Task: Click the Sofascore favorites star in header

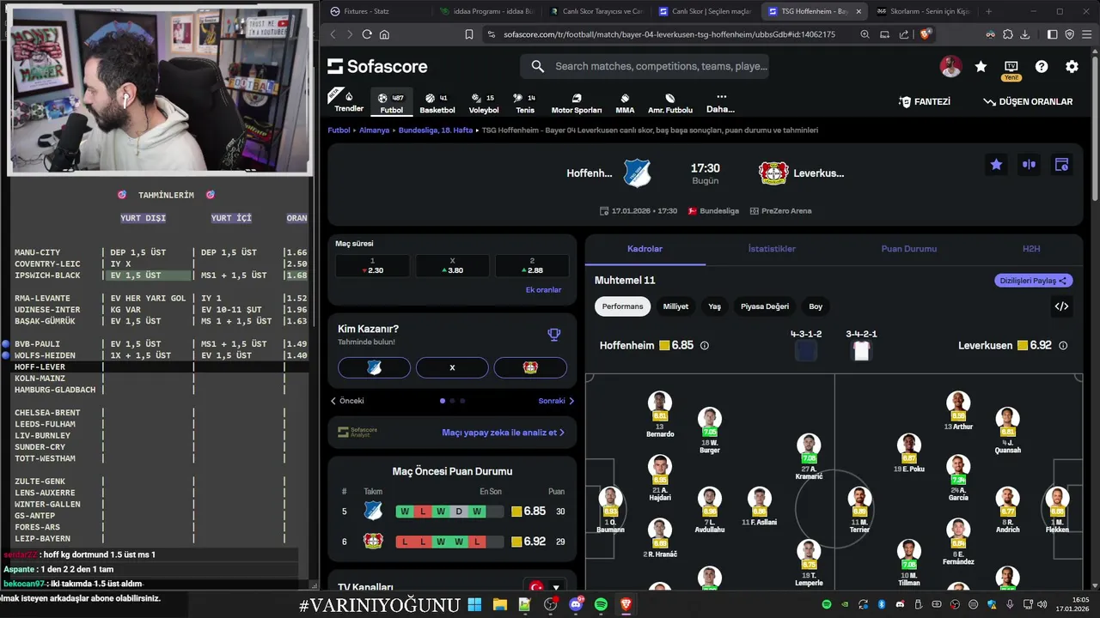Action: (981, 66)
